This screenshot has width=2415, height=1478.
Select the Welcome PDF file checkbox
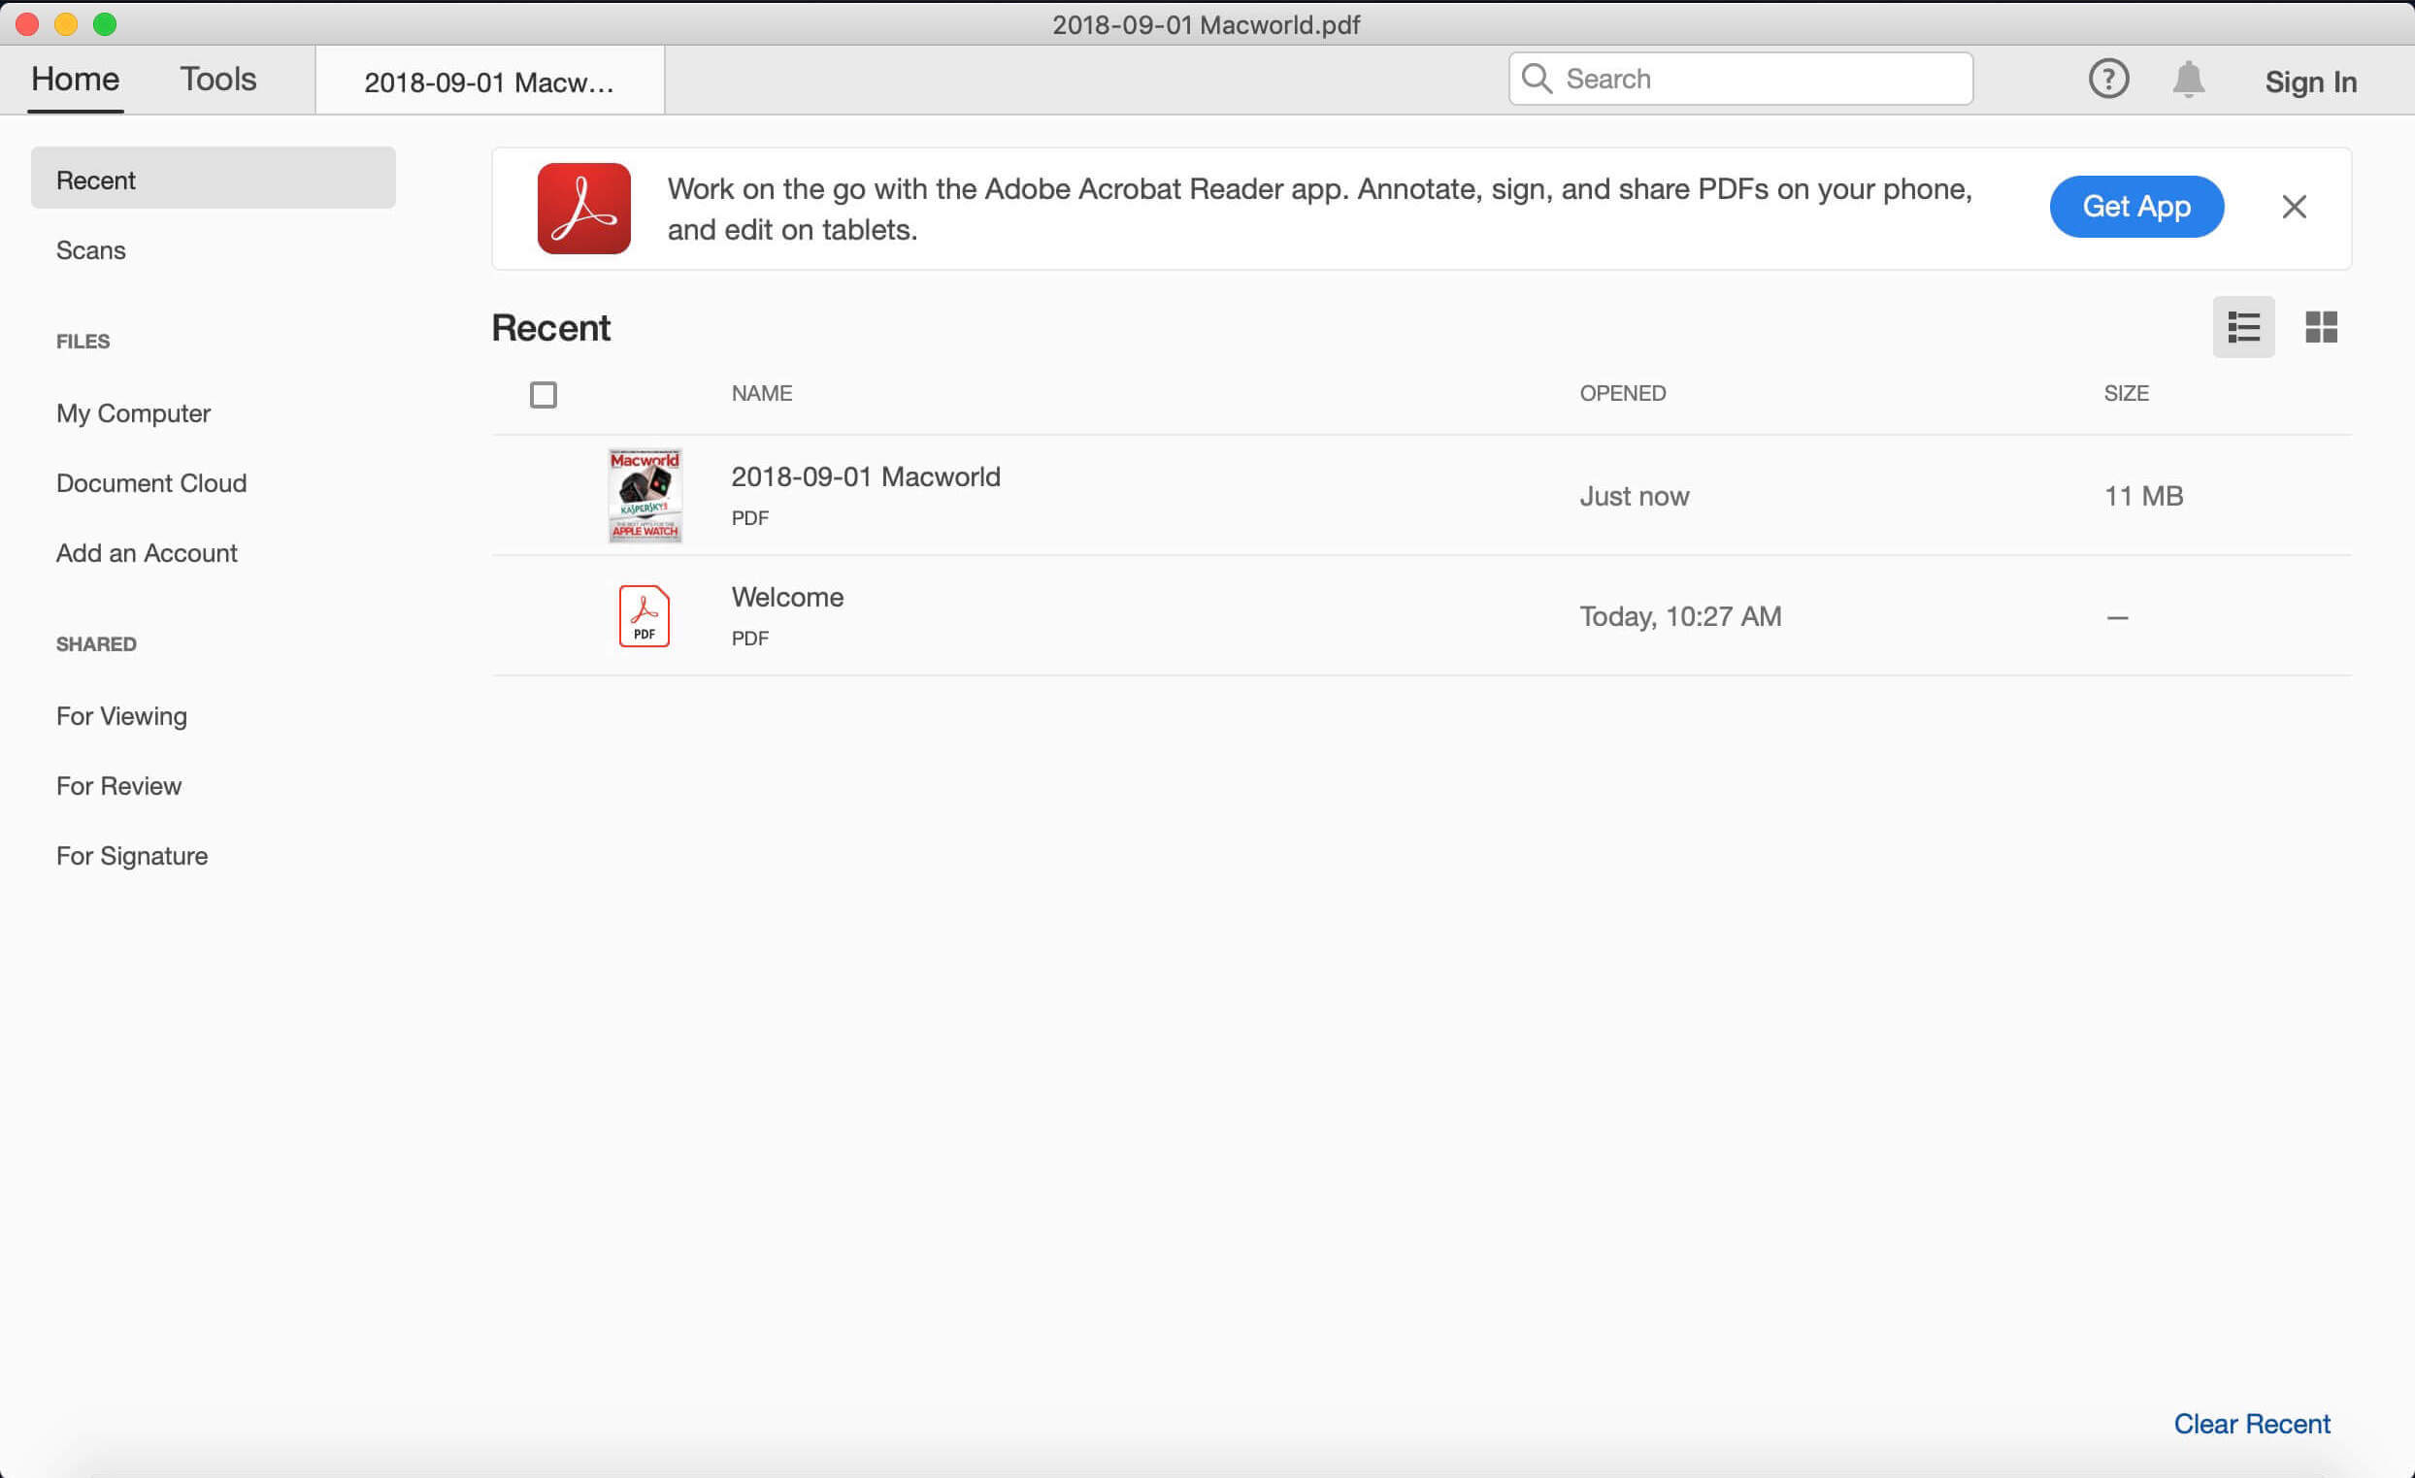[542, 615]
